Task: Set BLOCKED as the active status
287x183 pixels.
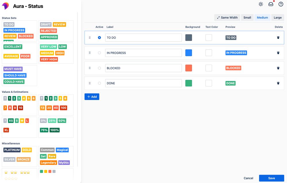Action: coord(100,68)
